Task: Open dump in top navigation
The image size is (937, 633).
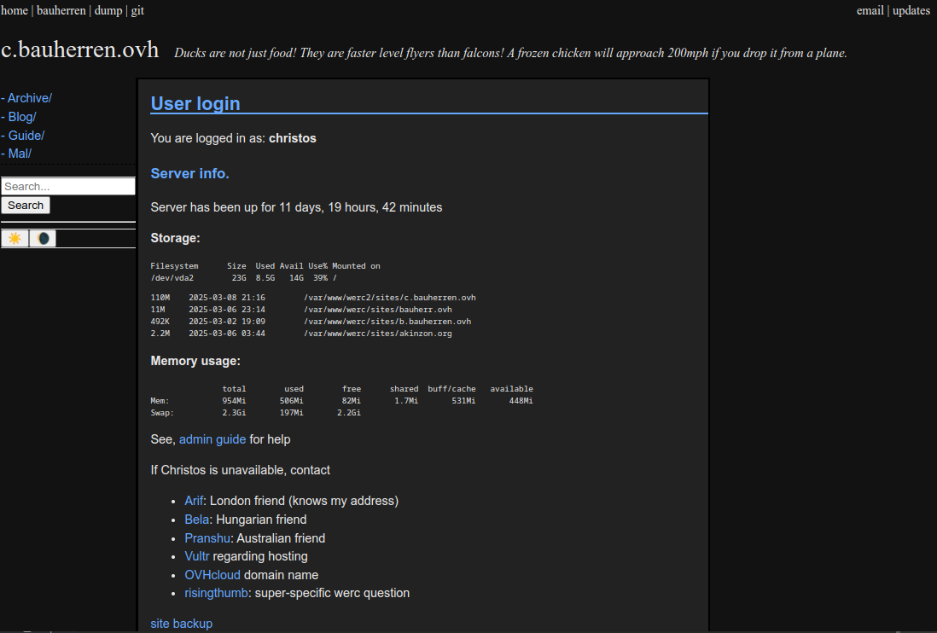Action: click(x=108, y=11)
